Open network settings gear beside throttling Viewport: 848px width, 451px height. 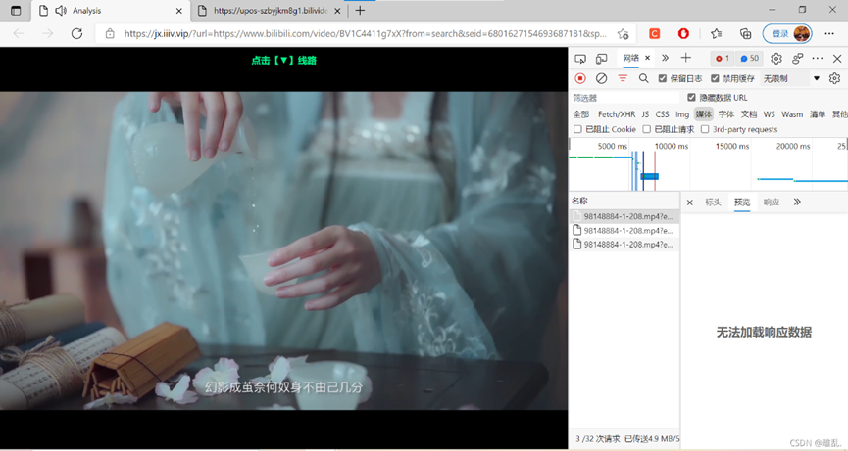click(x=834, y=78)
